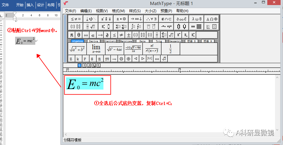Image resolution: width=283 pixels, height=145 pixels.
Task: Switch to the Matrices tab
Action: point(126,41)
